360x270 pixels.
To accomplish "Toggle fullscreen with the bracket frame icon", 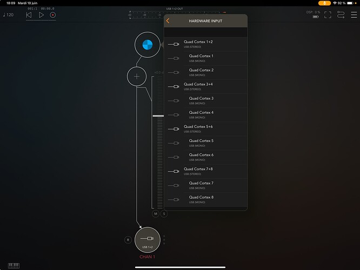I will 328,15.
